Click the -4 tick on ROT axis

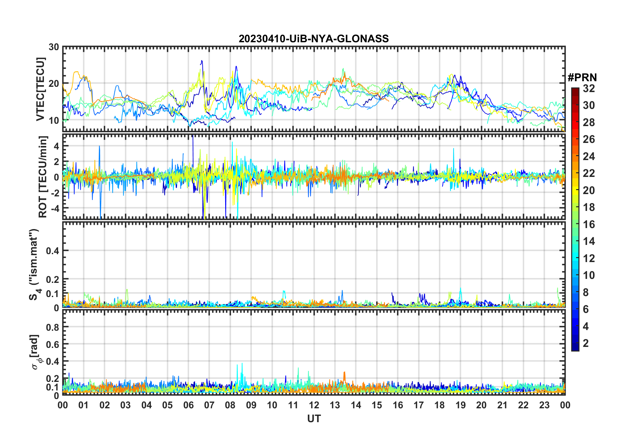coord(55,208)
